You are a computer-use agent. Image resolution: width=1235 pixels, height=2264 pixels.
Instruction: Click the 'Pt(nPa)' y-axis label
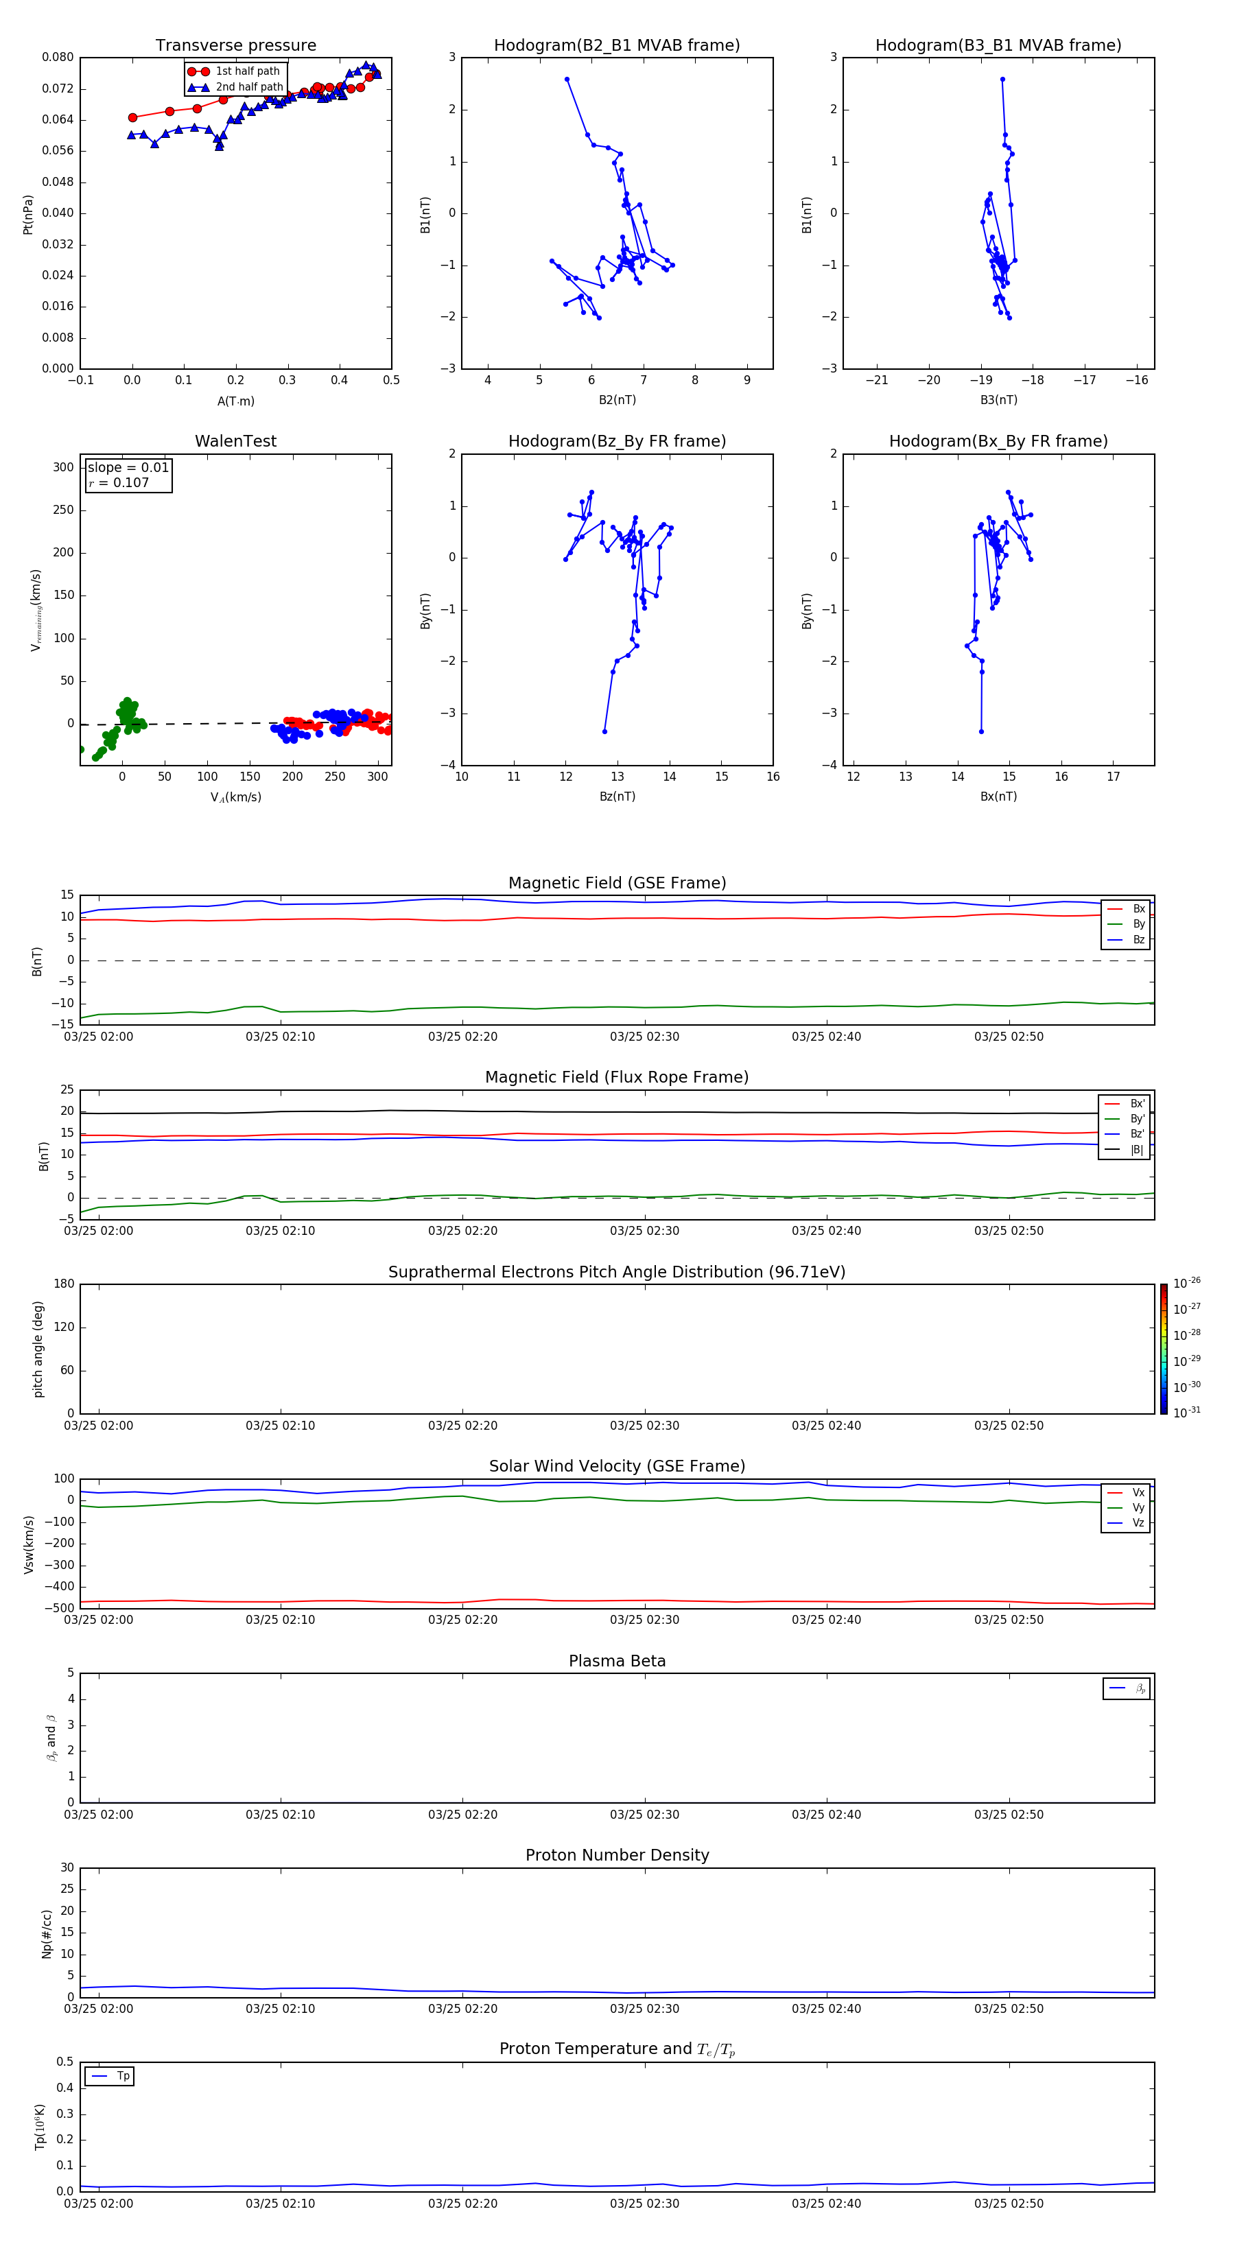coord(28,215)
